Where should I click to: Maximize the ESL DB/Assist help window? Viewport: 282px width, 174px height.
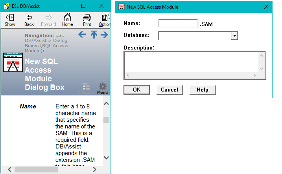pyautogui.click(x=83, y=6)
